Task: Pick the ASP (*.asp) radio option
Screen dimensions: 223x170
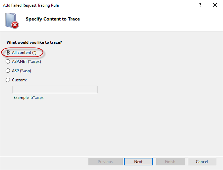Action: pos(8,71)
